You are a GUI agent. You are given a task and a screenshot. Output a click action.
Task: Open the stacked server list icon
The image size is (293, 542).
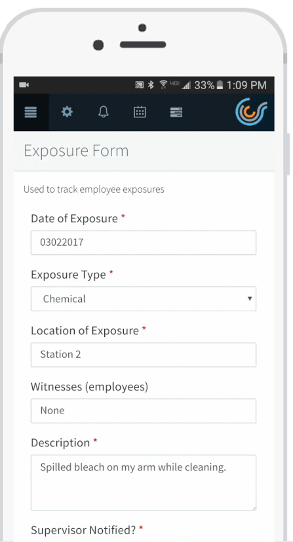176,112
